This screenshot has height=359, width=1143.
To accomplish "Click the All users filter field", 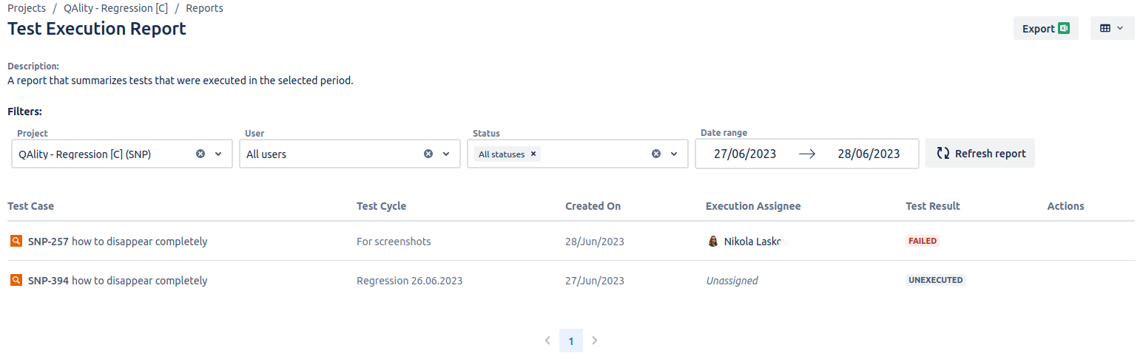I will (350, 154).
